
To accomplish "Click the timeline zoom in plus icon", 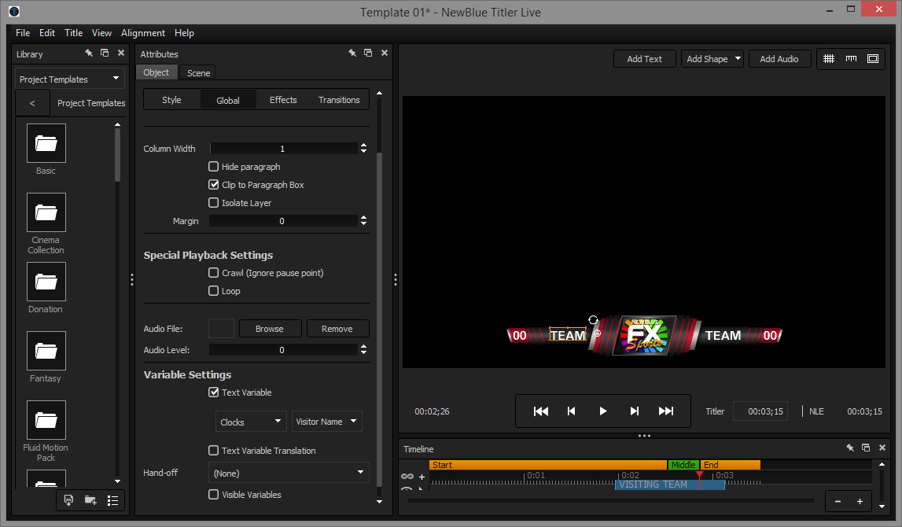I will coord(860,501).
